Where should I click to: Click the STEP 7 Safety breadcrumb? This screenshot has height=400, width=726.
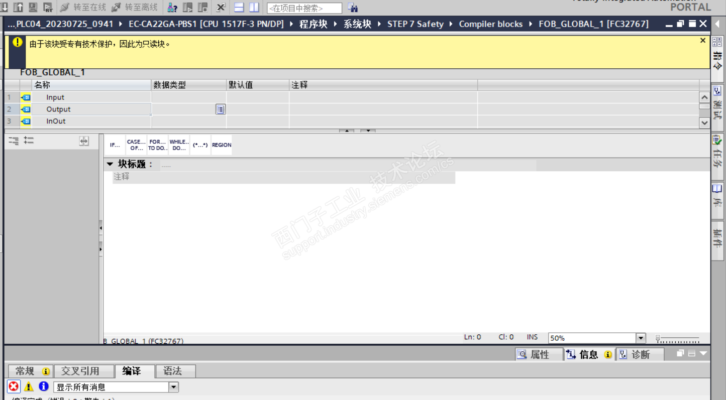click(x=416, y=24)
